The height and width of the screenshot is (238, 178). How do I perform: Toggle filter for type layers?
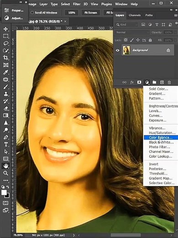(x=157, y=24)
